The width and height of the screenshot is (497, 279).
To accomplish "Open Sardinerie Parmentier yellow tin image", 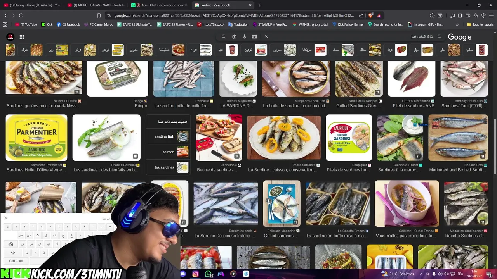I will pyautogui.click(x=36, y=138).
